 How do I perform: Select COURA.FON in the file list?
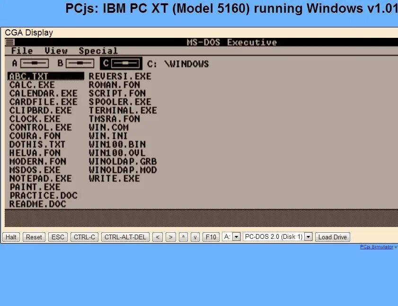35,136
